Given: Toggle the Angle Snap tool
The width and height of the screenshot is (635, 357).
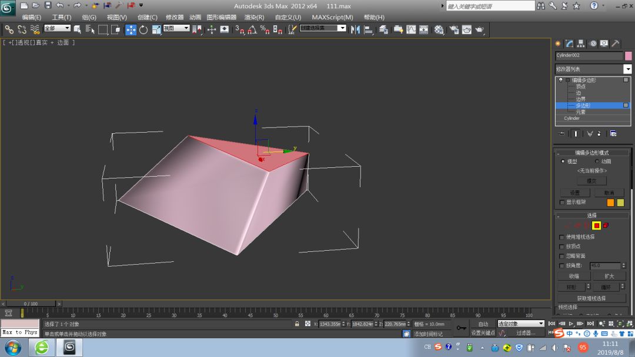Looking at the screenshot, I should [x=252, y=29].
